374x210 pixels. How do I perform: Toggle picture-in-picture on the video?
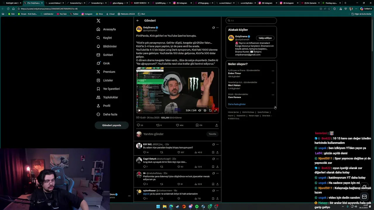(x=210, y=110)
